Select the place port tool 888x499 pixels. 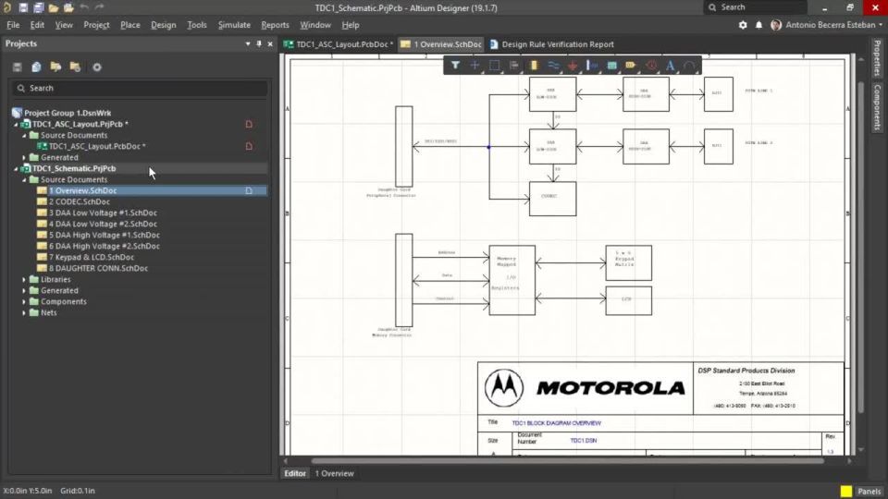click(630, 66)
